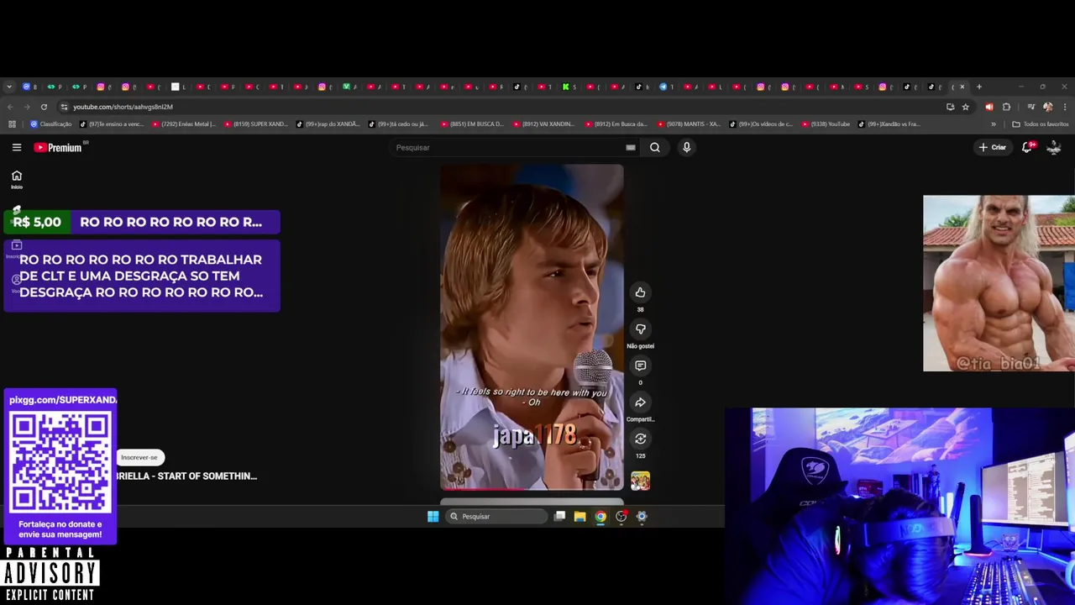Image resolution: width=1075 pixels, height=605 pixels.
Task: Open '(7292) Enéas Metal' bookmark
Action: (x=184, y=124)
